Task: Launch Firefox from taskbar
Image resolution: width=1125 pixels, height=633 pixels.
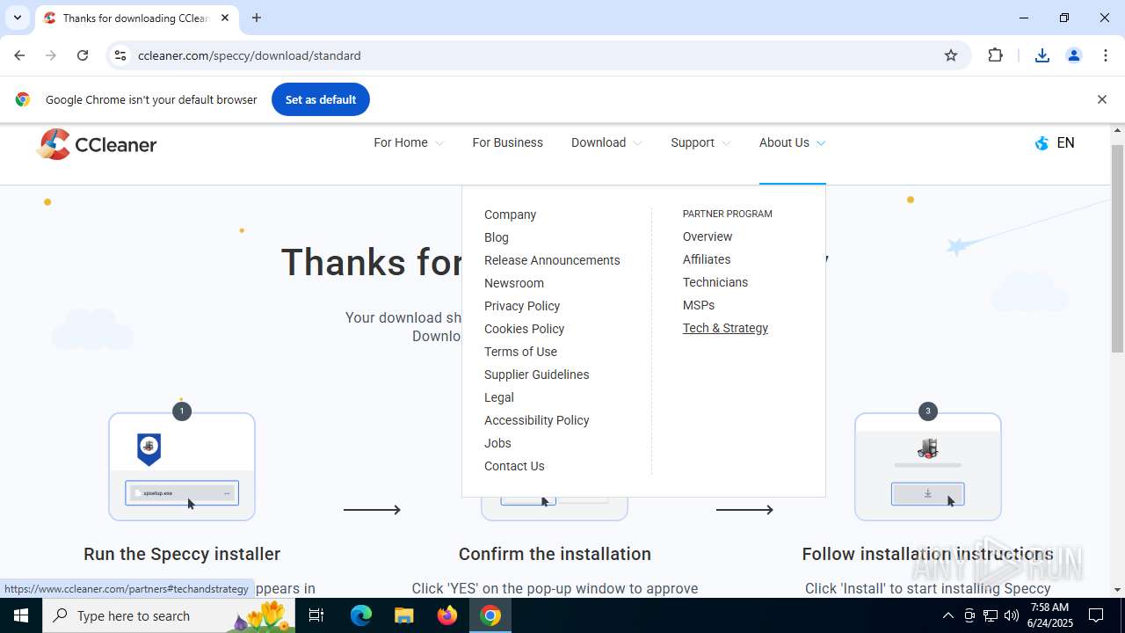Action: (x=447, y=615)
